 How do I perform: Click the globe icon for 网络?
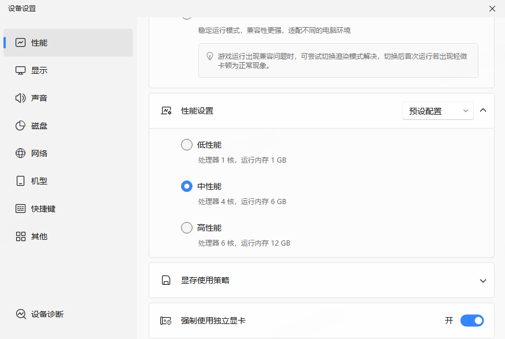[x=21, y=153]
